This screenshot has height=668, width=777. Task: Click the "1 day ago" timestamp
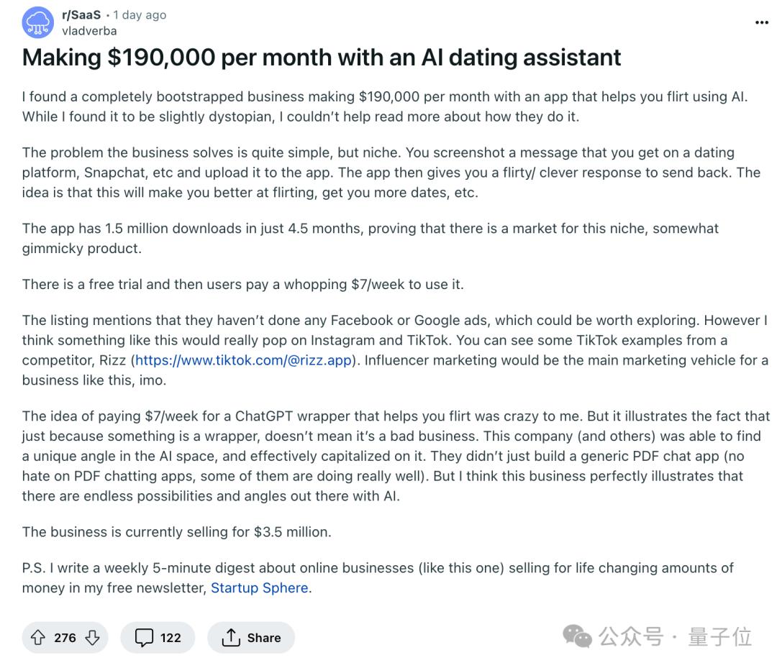pyautogui.click(x=140, y=15)
